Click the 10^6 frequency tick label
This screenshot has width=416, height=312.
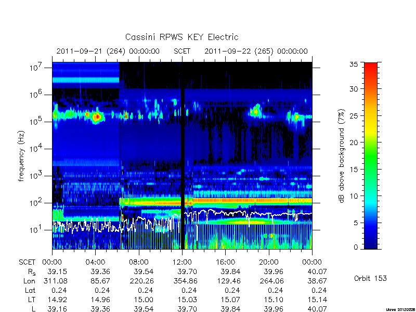(36, 95)
